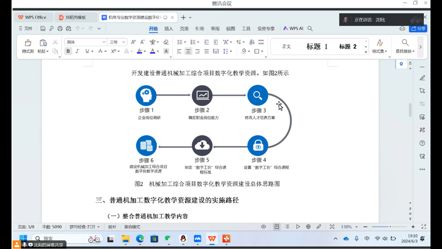This screenshot has height=249, width=442.
Task: Open the WPS AI assistant
Action: point(293,28)
